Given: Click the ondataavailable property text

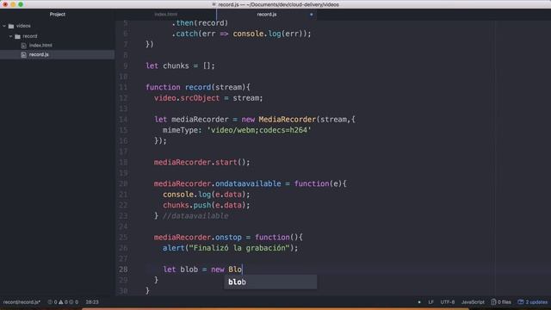Looking at the screenshot, I should coord(248,183).
